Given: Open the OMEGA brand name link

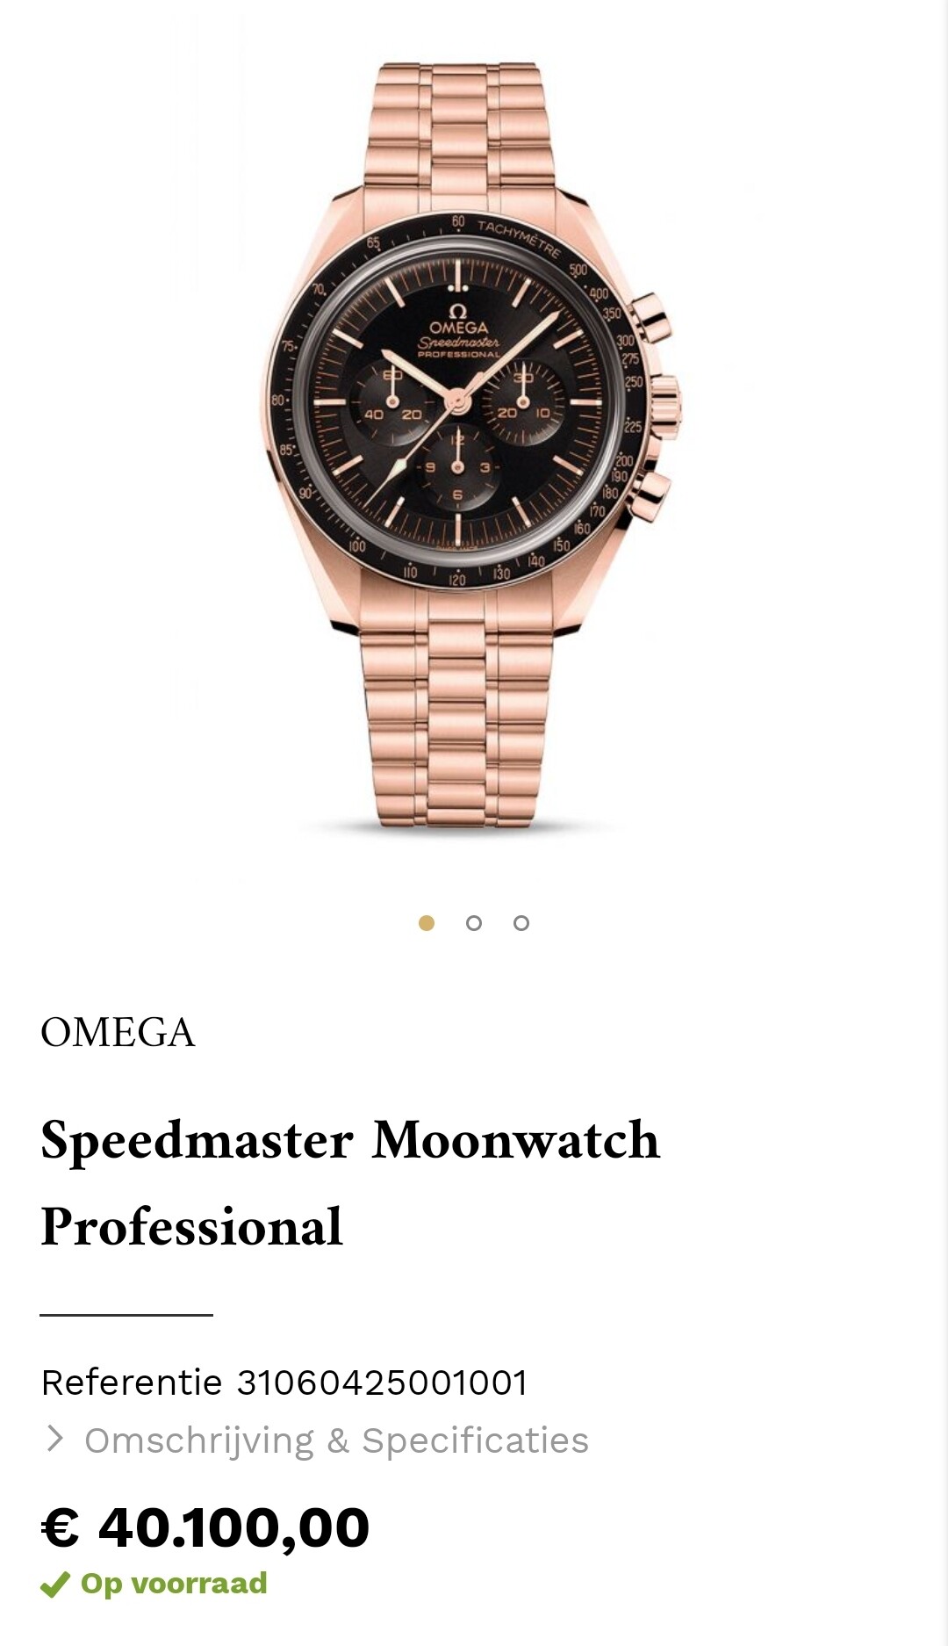Looking at the screenshot, I should point(118,1032).
